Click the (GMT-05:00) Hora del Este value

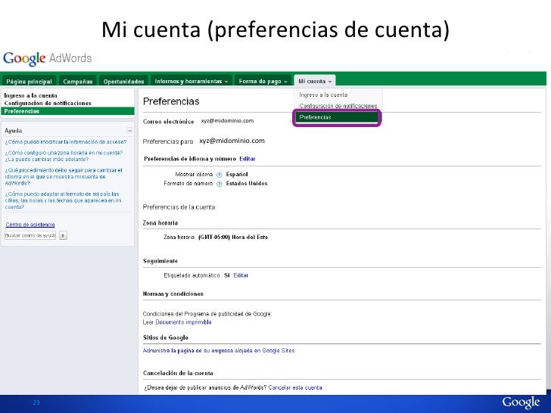233,238
